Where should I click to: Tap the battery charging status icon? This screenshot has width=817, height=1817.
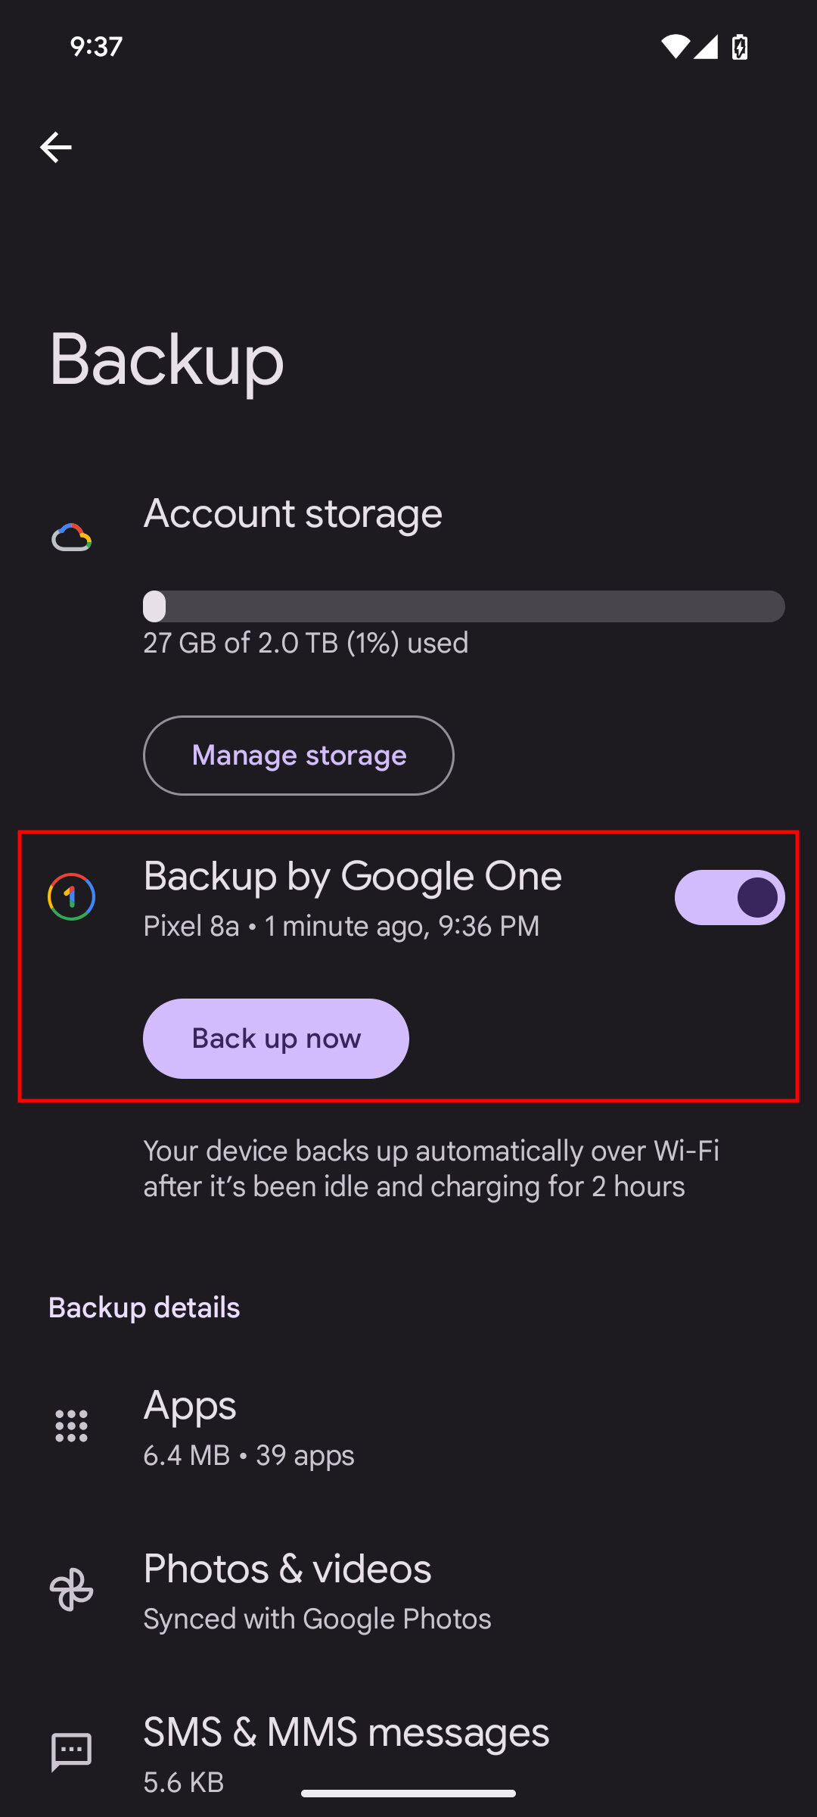coord(740,47)
